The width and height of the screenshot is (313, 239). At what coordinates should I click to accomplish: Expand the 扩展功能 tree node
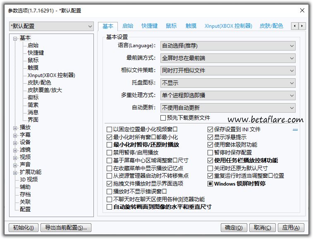coord(15,172)
